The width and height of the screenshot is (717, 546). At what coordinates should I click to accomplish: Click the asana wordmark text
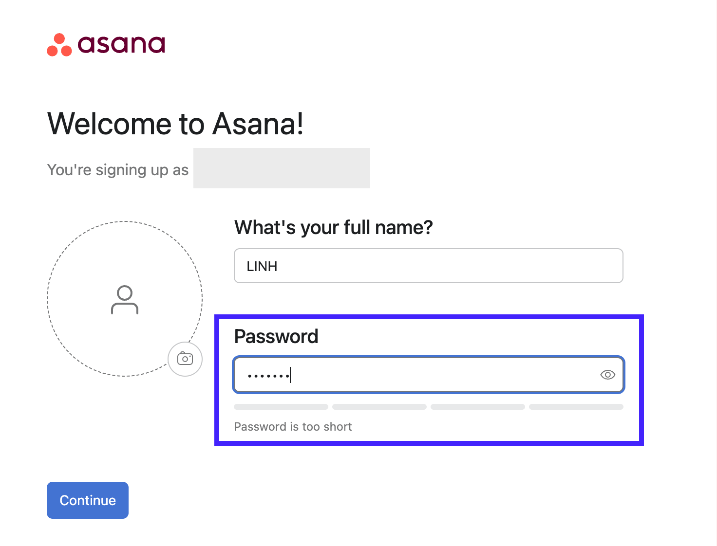click(x=121, y=44)
